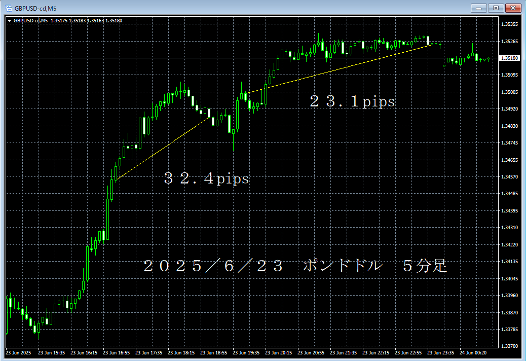The height and width of the screenshot is (361, 526).
Task: Close the GBPUSD-cd,M5 chart window
Action: [513, 8]
